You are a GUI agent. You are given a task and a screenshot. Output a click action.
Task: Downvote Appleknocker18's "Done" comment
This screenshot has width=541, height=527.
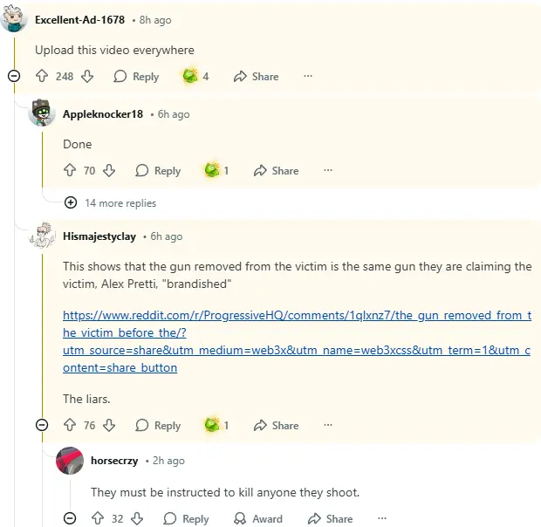(x=108, y=171)
